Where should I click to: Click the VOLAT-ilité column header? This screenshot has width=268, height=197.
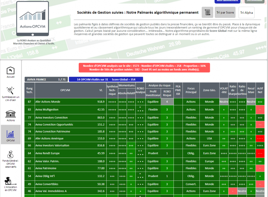point(224,90)
